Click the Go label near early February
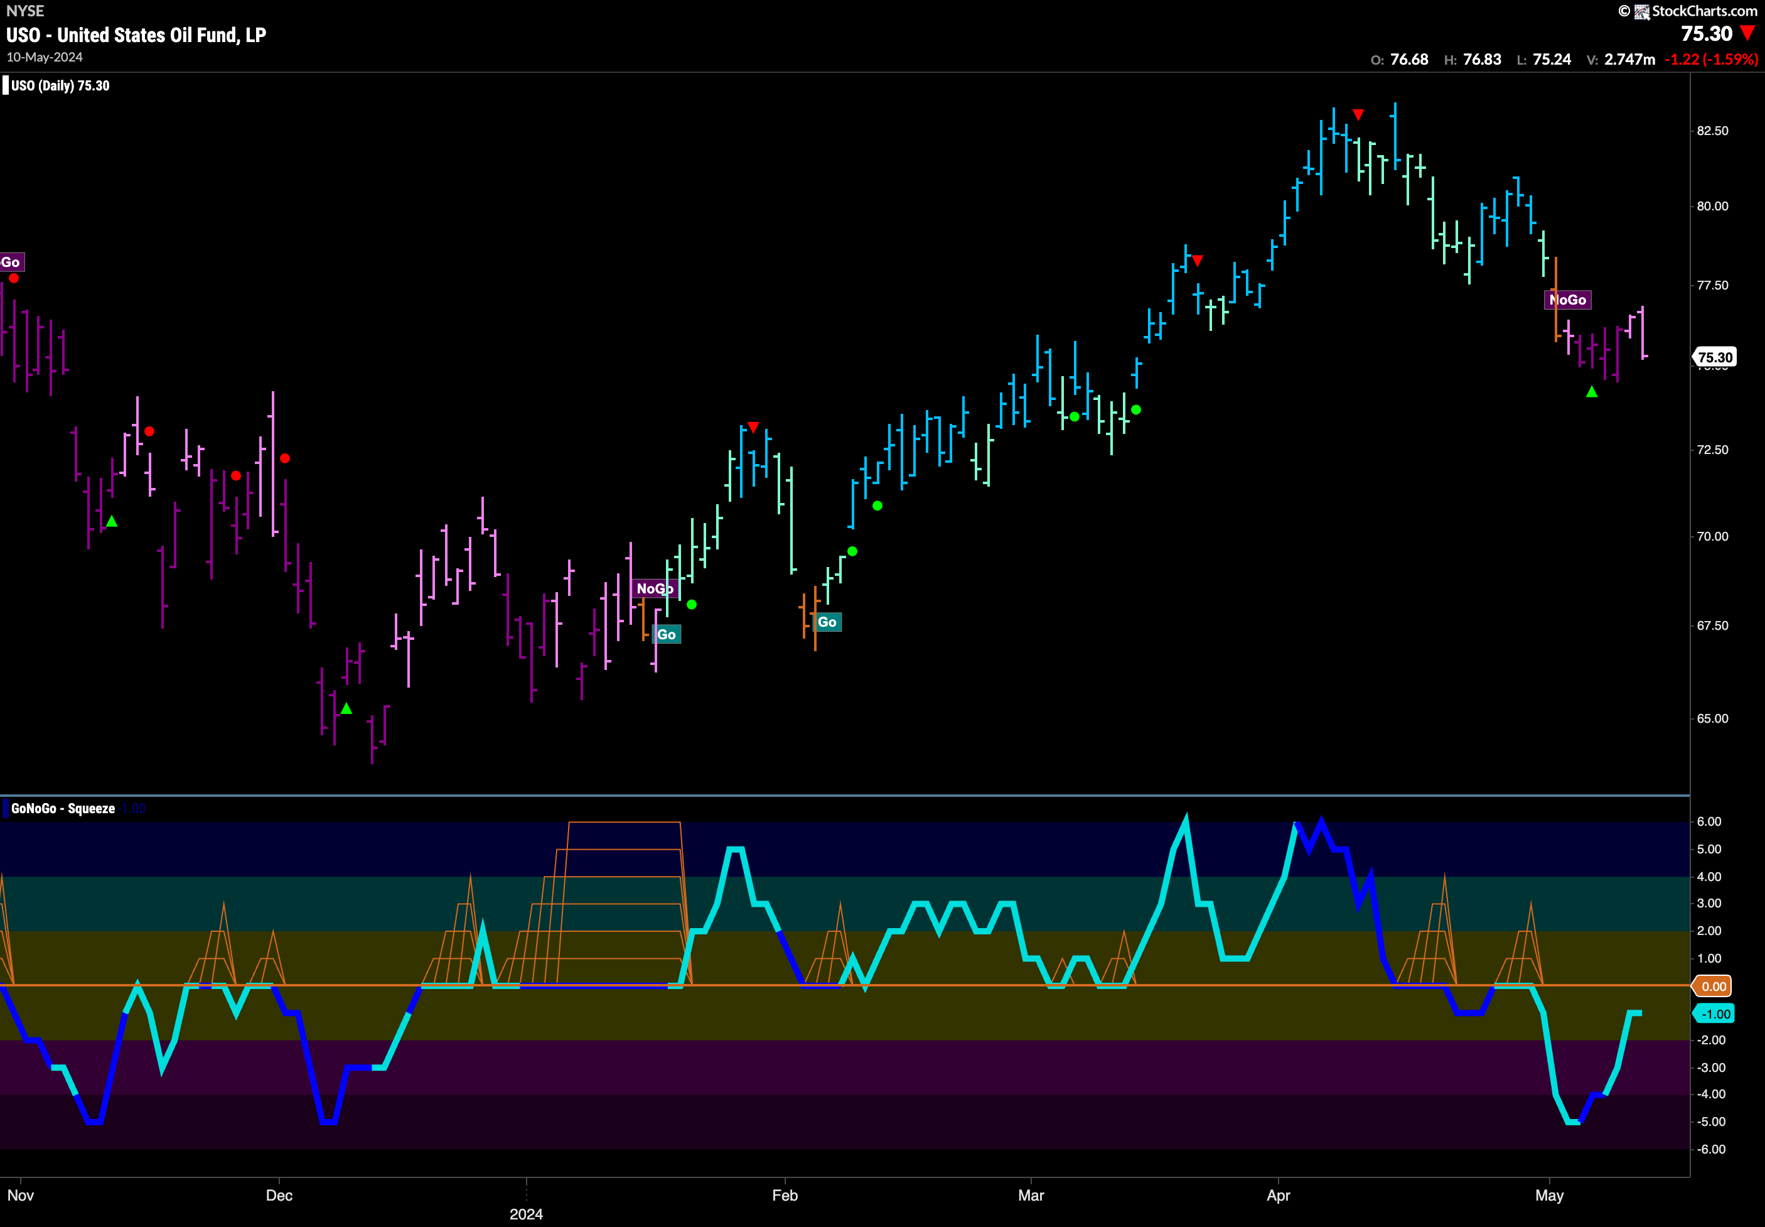The image size is (1765, 1227). (x=827, y=622)
